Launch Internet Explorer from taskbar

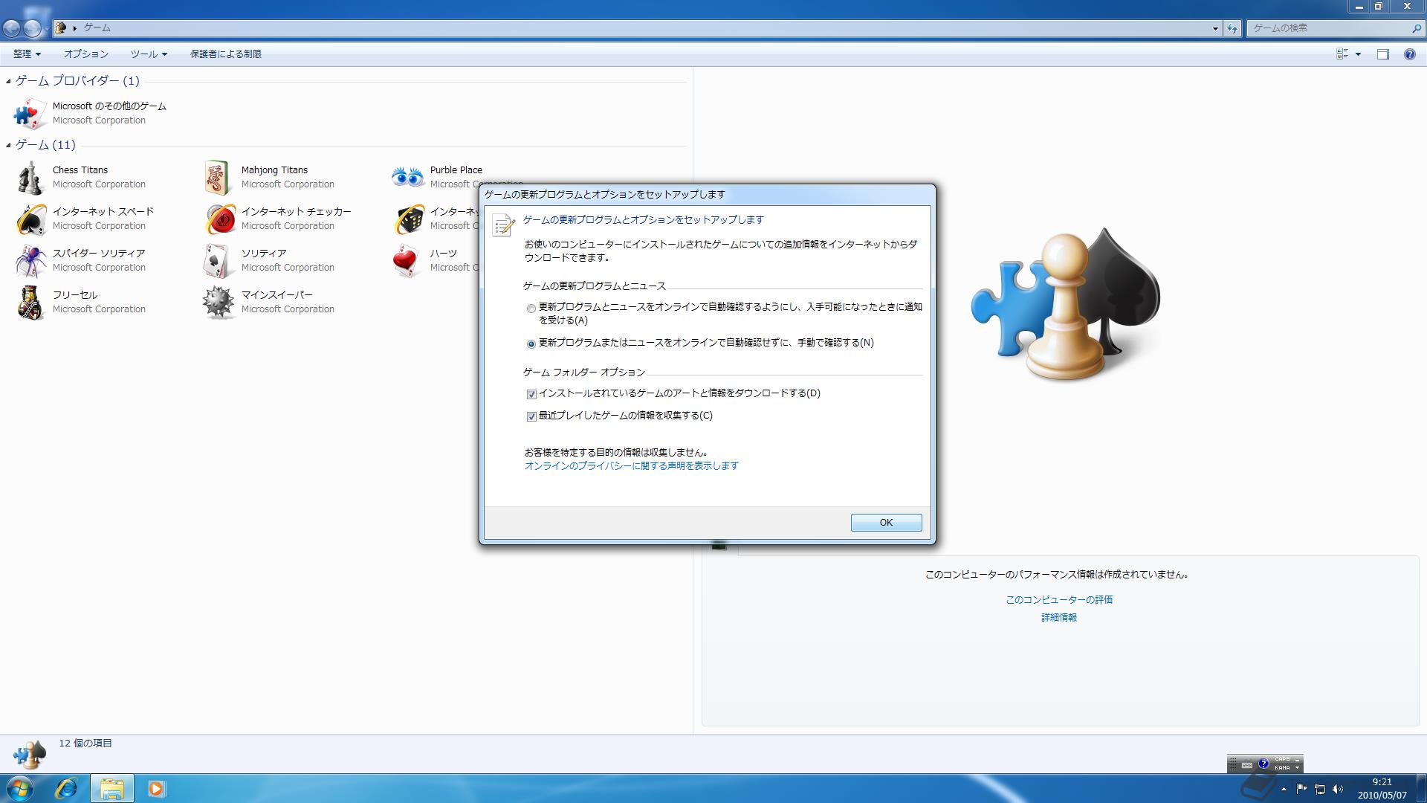pyautogui.click(x=67, y=788)
